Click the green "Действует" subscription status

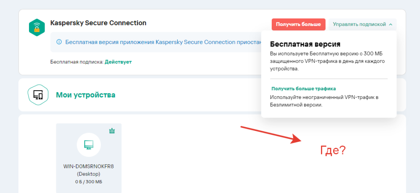pyautogui.click(x=118, y=62)
